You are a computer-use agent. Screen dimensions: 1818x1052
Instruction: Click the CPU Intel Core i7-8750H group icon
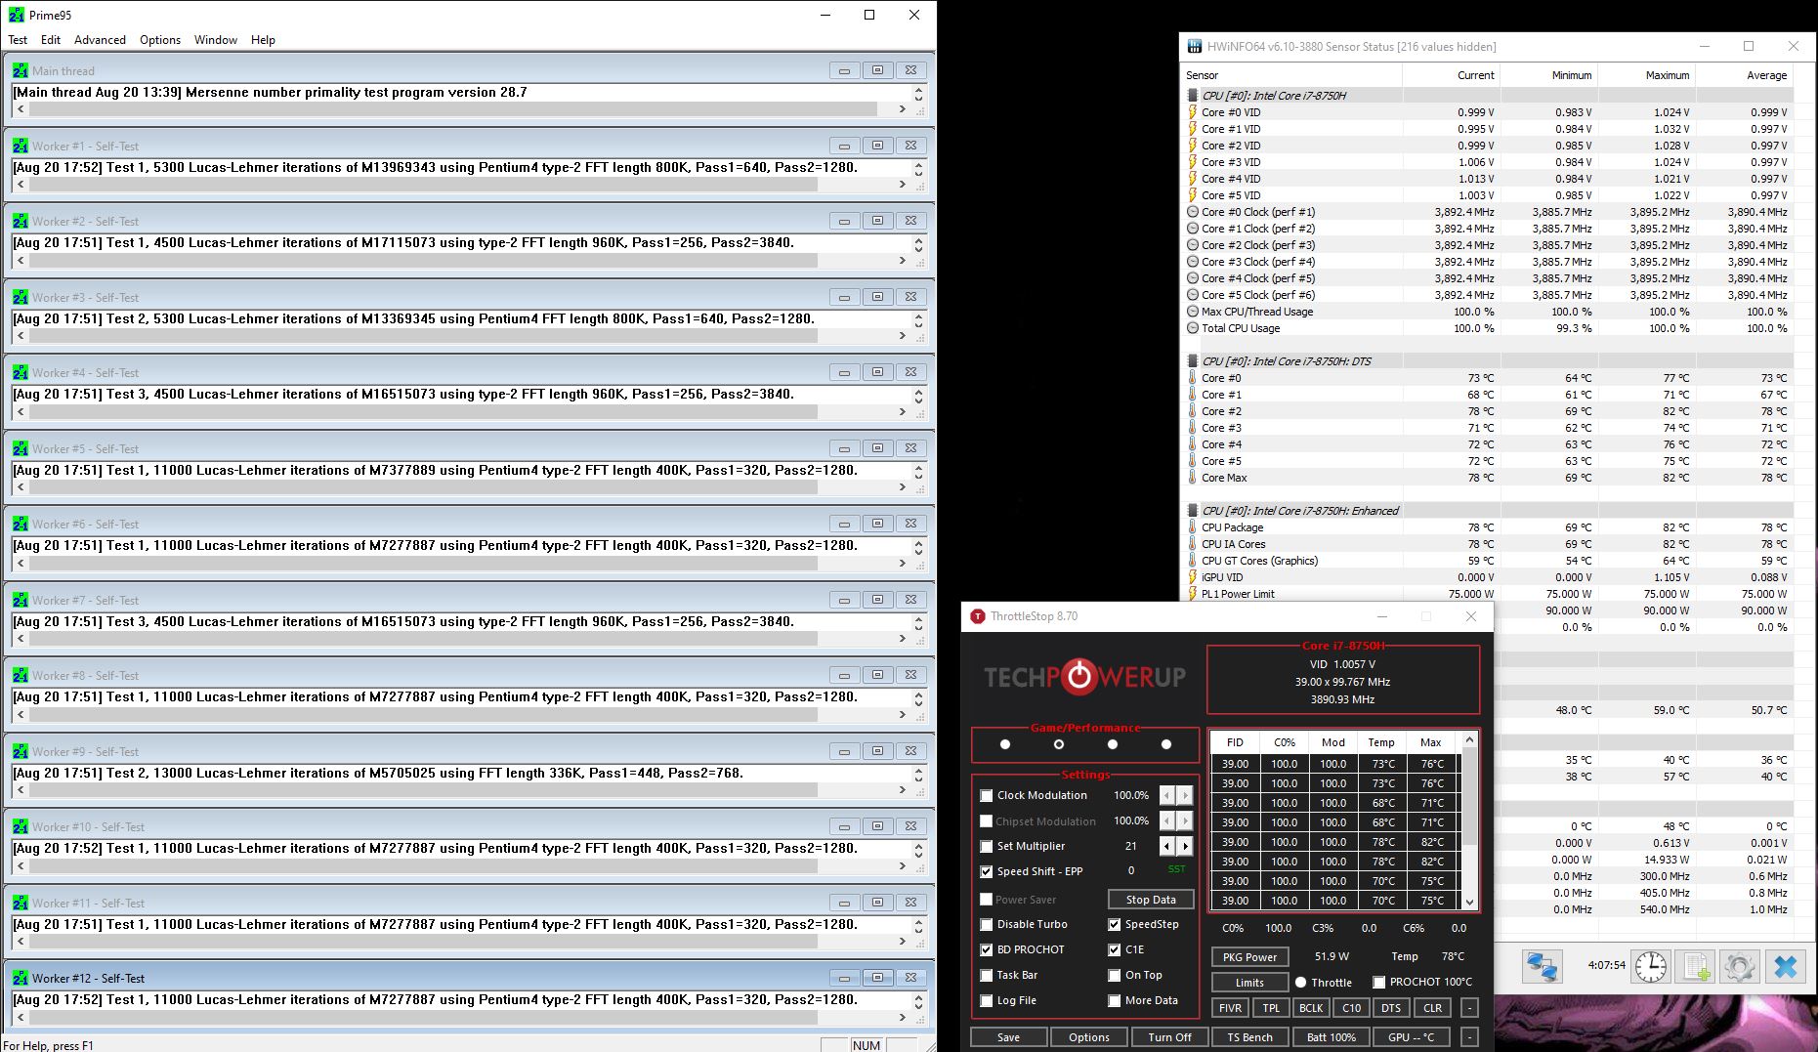tap(1193, 96)
